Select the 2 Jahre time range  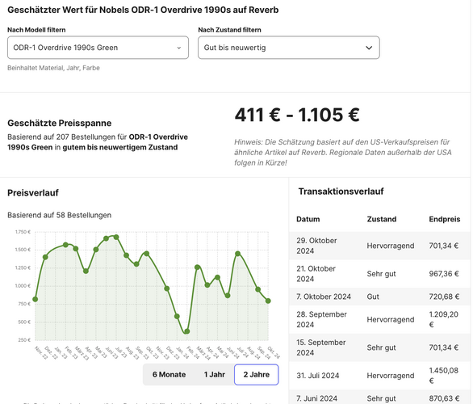257,374
